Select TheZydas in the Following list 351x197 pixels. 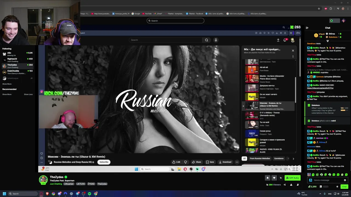pyautogui.click(x=18, y=66)
